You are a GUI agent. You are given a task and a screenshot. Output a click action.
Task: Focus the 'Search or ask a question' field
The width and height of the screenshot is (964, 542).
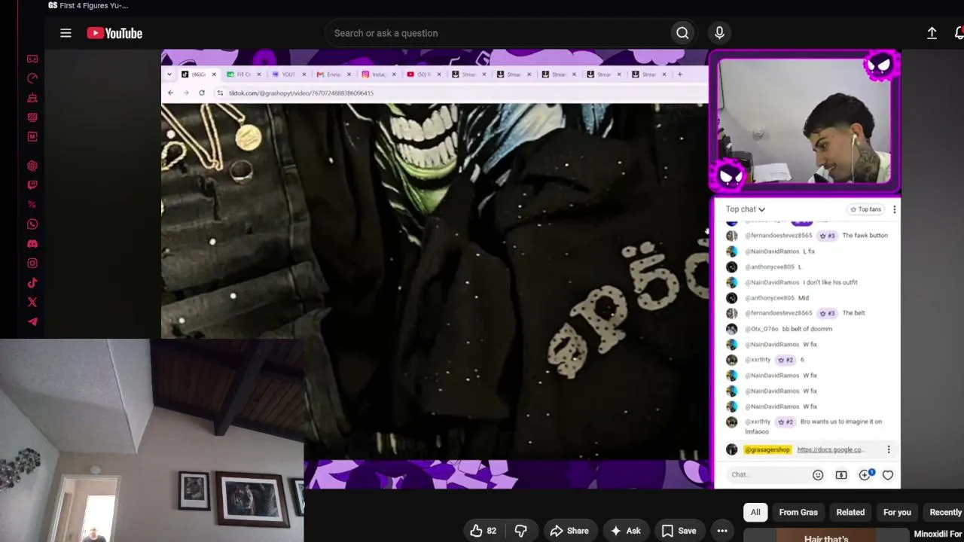click(x=497, y=33)
